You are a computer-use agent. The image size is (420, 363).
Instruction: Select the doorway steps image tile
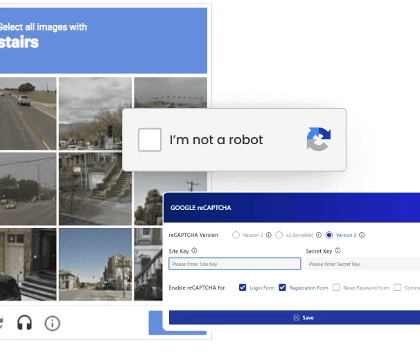[x=28, y=265]
